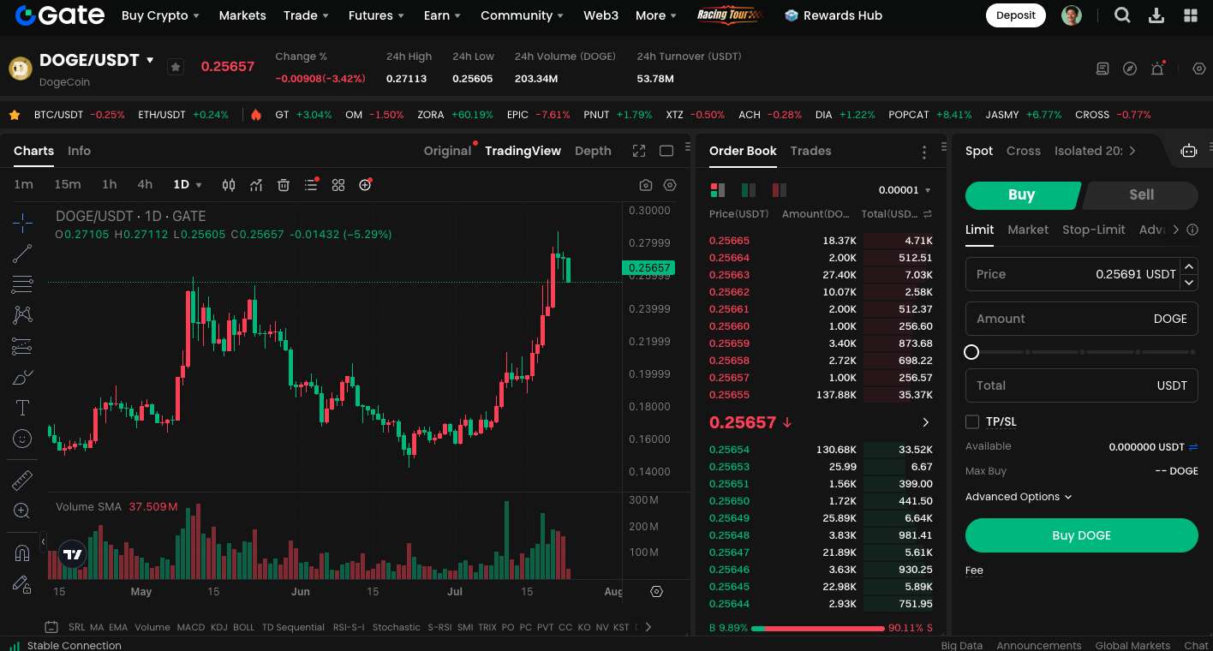Open the user profile avatar

[x=1072, y=15]
